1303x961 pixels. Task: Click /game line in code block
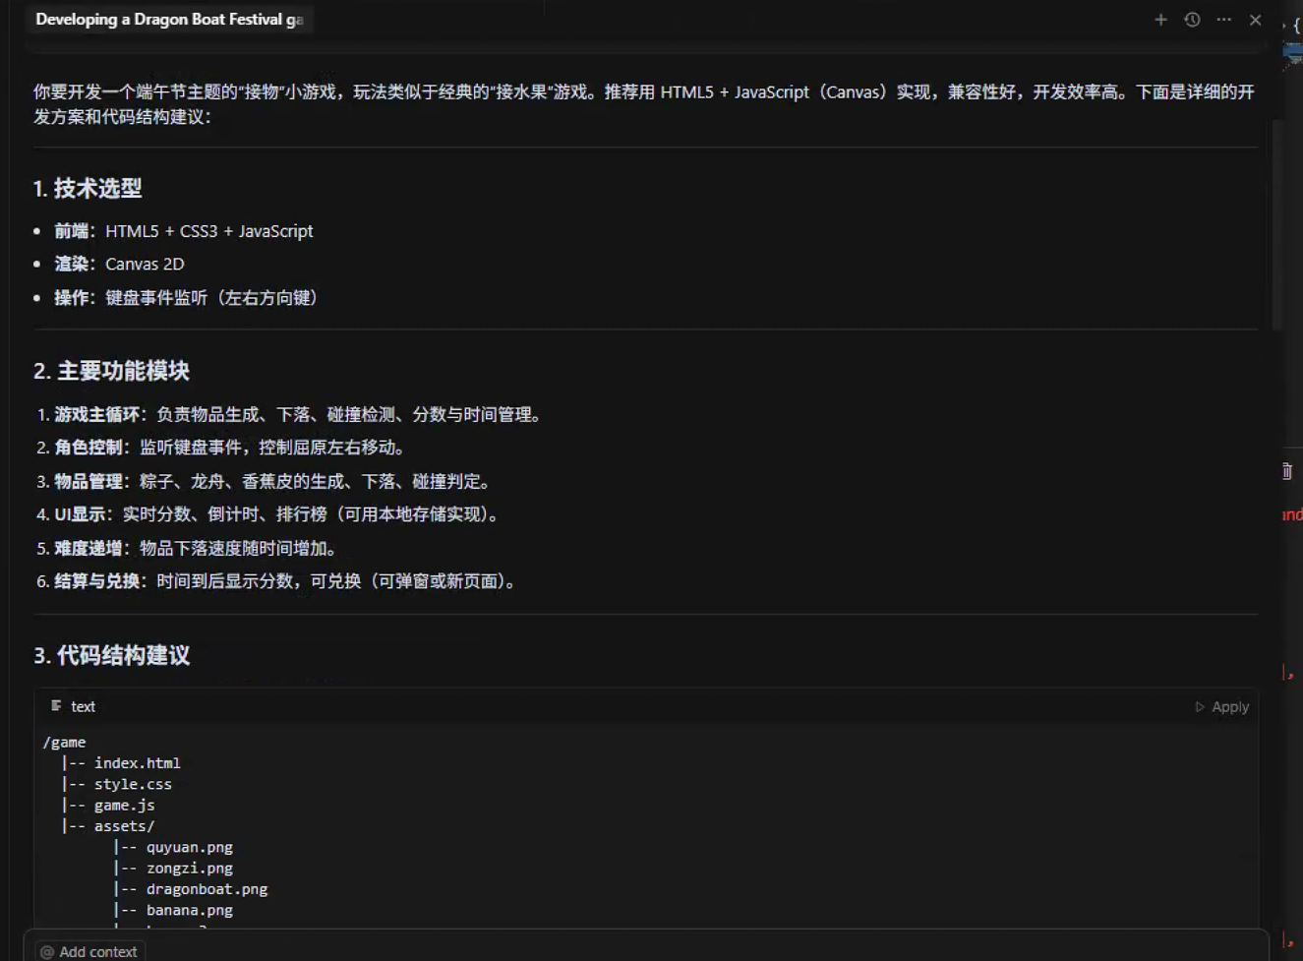[x=64, y=743]
